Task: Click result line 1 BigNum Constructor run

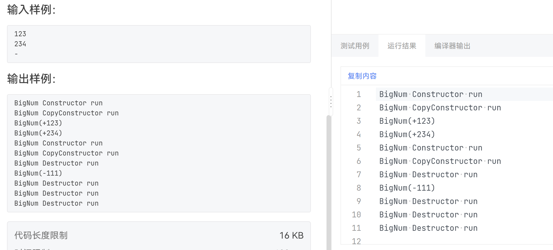Action: tap(430, 94)
